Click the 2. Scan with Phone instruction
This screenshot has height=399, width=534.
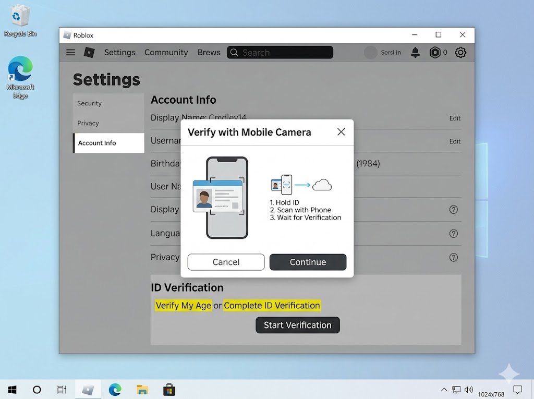300,210
